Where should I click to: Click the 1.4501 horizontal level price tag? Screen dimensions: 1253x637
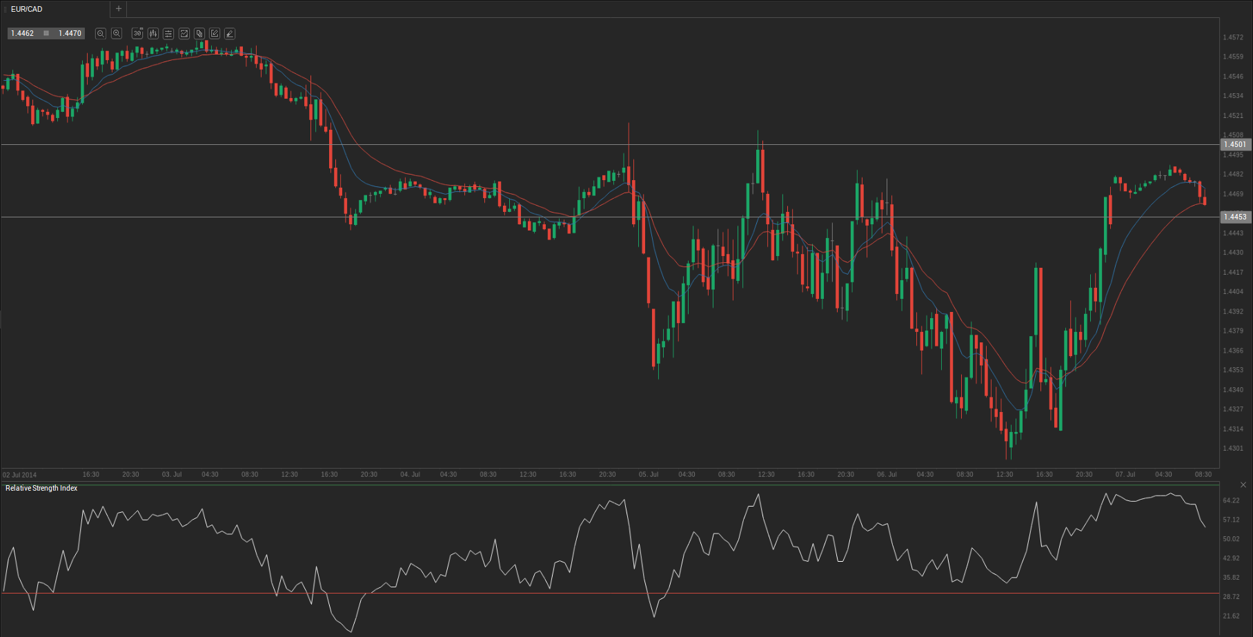[1235, 144]
